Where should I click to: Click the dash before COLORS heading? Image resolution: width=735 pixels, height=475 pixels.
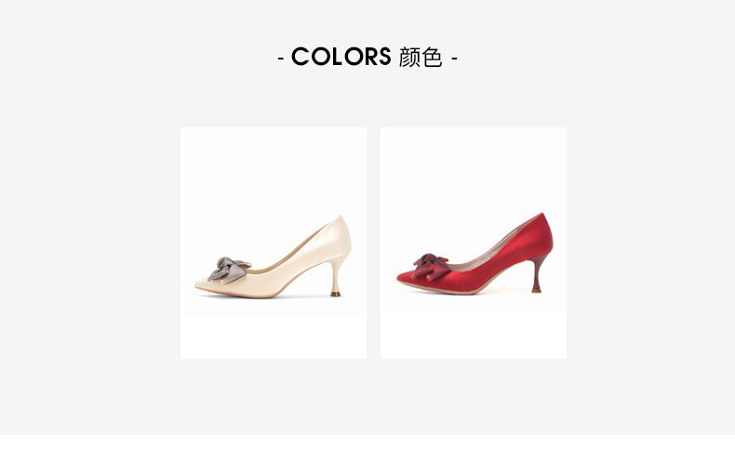coord(281,59)
